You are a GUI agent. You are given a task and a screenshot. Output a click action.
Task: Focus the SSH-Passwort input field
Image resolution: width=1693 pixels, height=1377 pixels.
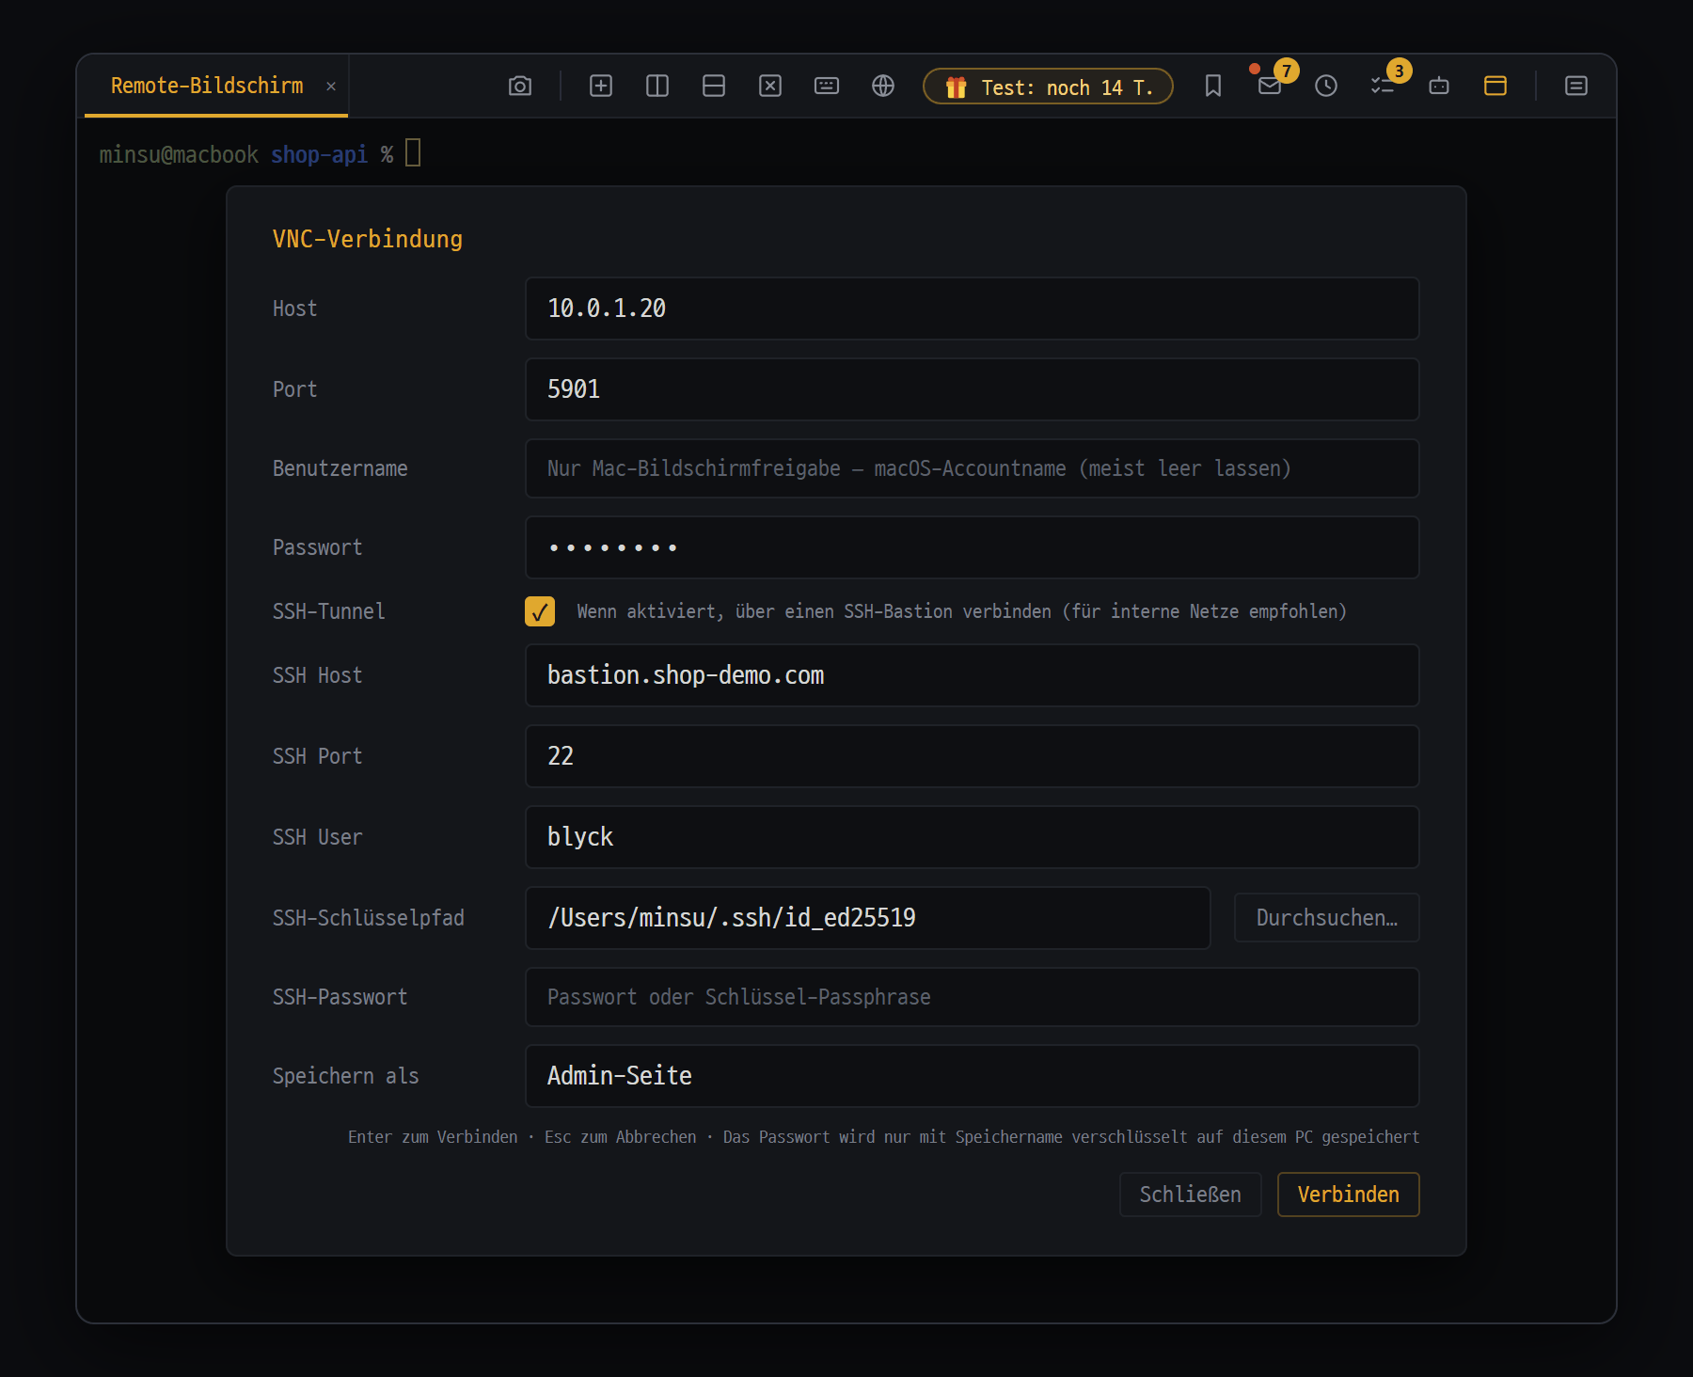pos(972,997)
